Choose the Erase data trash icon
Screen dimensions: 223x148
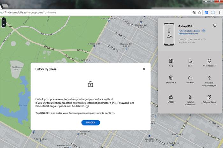(x=171, y=78)
